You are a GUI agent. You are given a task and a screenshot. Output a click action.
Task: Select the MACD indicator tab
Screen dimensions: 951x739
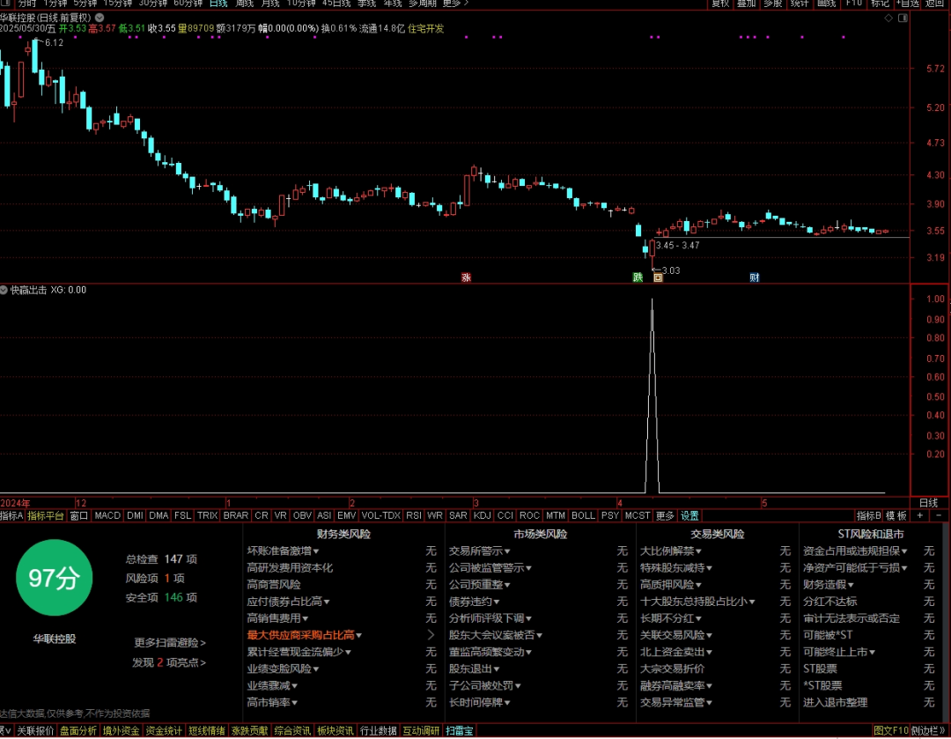click(x=107, y=515)
